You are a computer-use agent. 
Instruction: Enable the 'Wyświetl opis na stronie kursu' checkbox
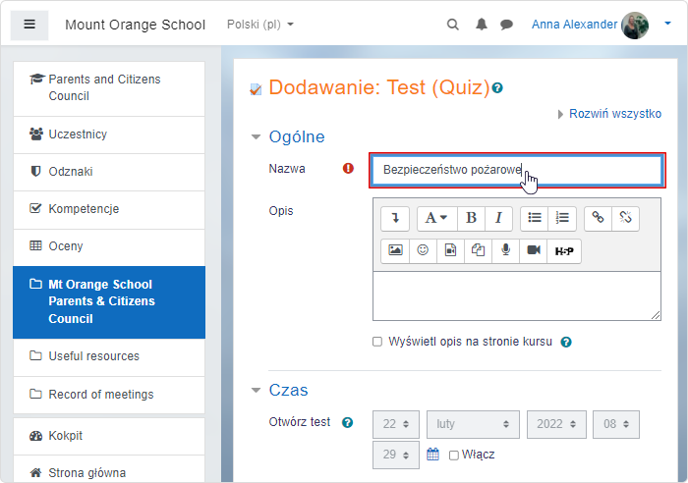pos(377,342)
